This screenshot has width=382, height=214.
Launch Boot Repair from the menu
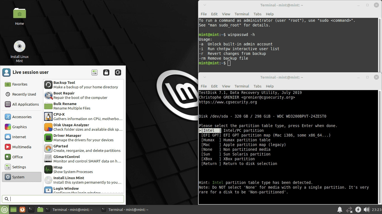point(83,95)
